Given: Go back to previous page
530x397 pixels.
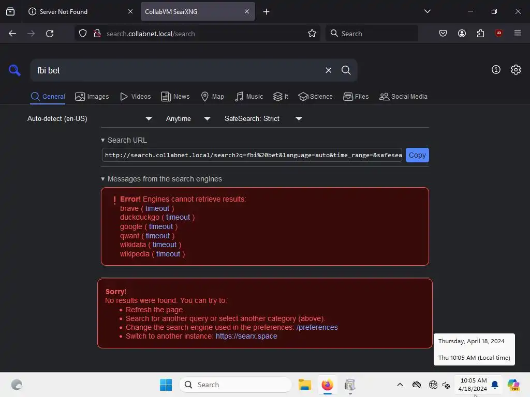Looking at the screenshot, I should pos(12,34).
